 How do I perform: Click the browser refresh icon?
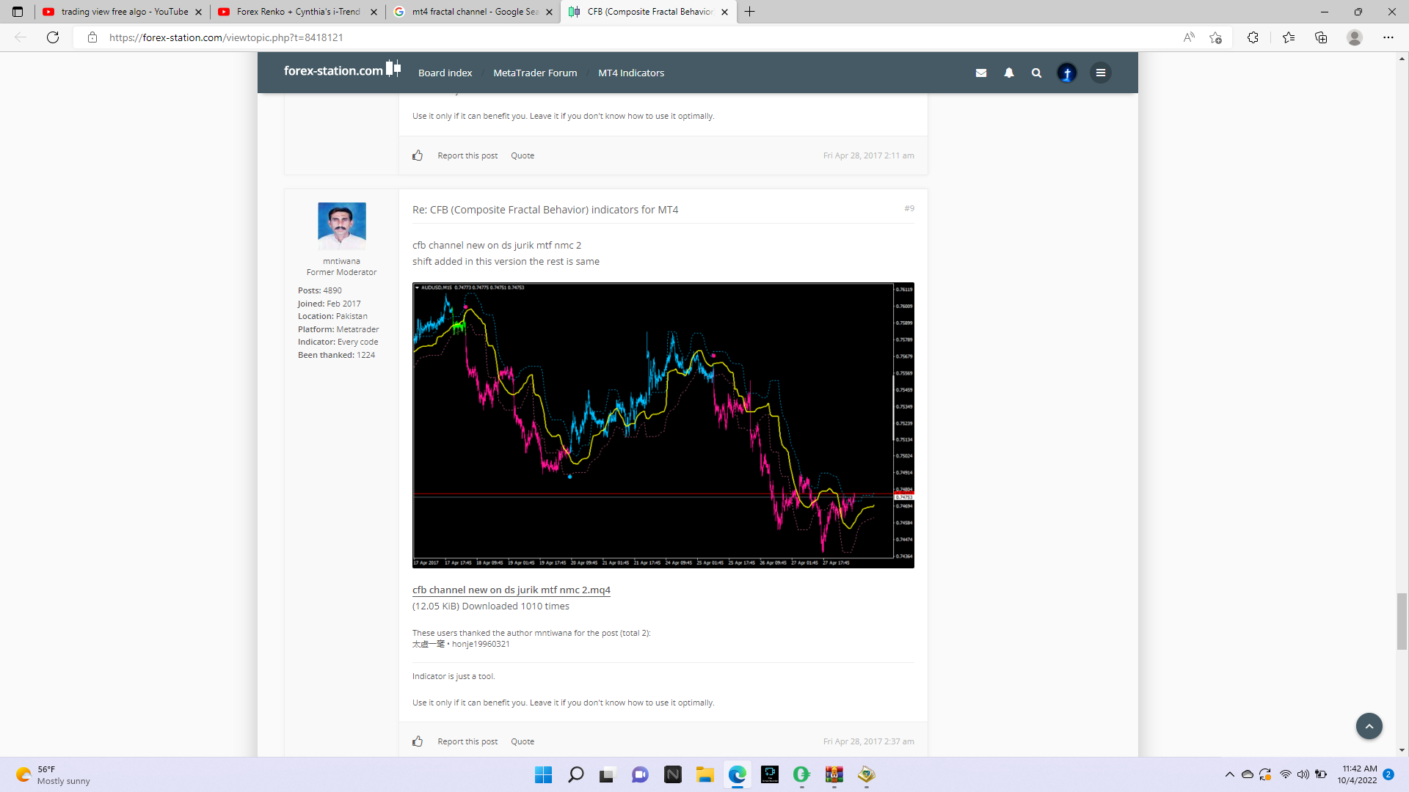point(53,37)
